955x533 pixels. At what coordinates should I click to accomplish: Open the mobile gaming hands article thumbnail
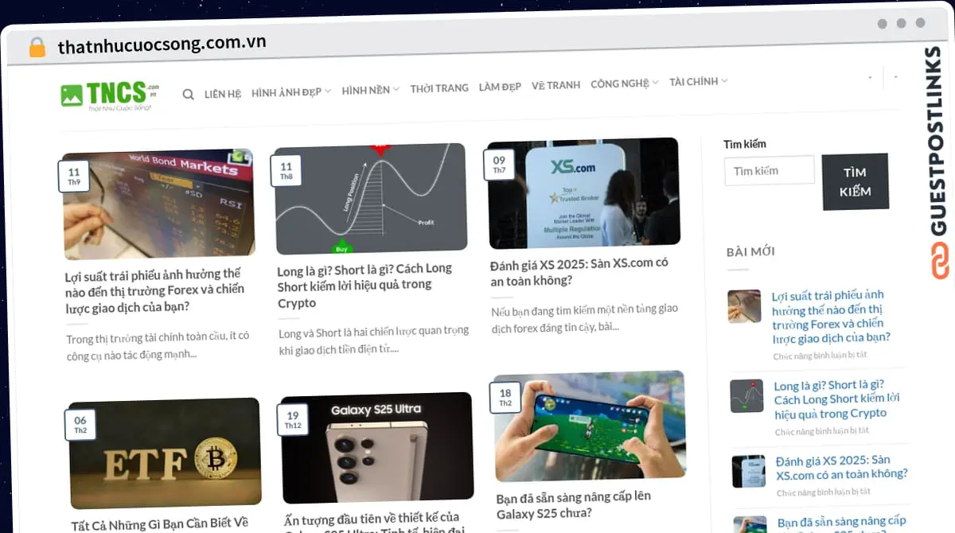(590, 426)
